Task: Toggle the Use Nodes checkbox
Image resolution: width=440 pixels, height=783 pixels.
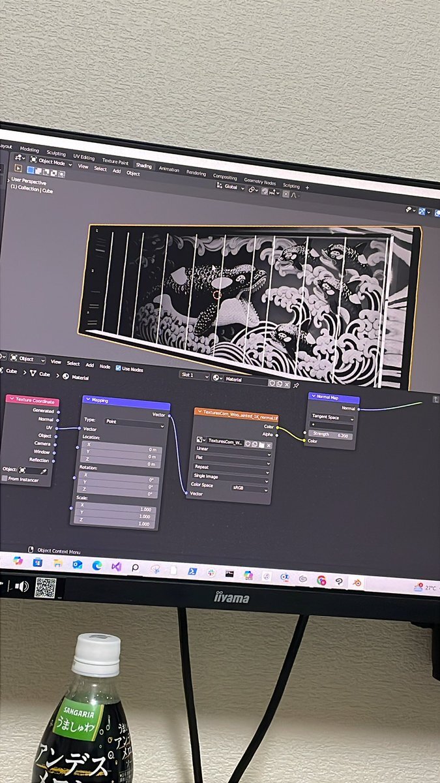Action: click(118, 368)
